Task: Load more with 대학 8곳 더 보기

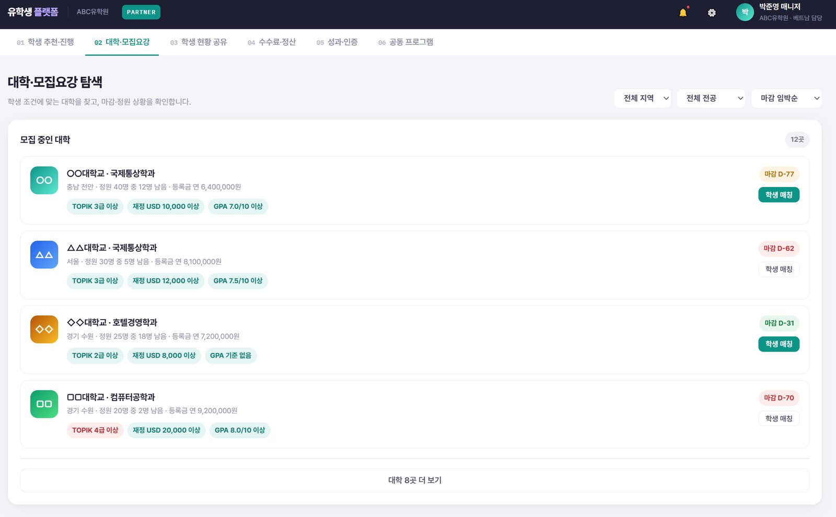Action: coord(415,480)
